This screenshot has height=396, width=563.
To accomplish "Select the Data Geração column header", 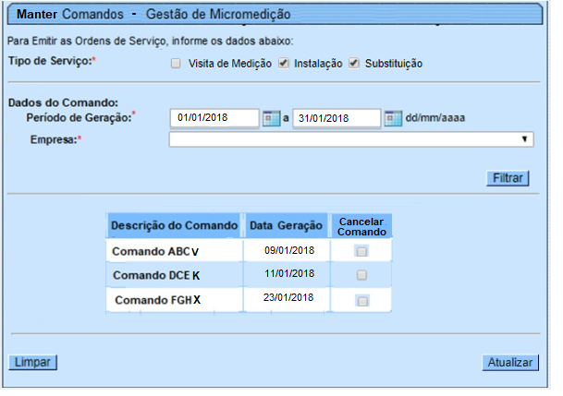I will point(287,225).
